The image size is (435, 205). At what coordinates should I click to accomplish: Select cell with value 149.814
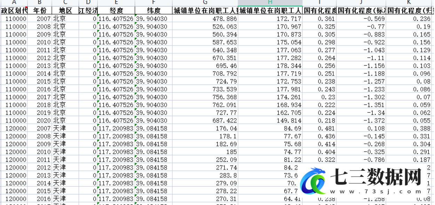(x=270, y=120)
